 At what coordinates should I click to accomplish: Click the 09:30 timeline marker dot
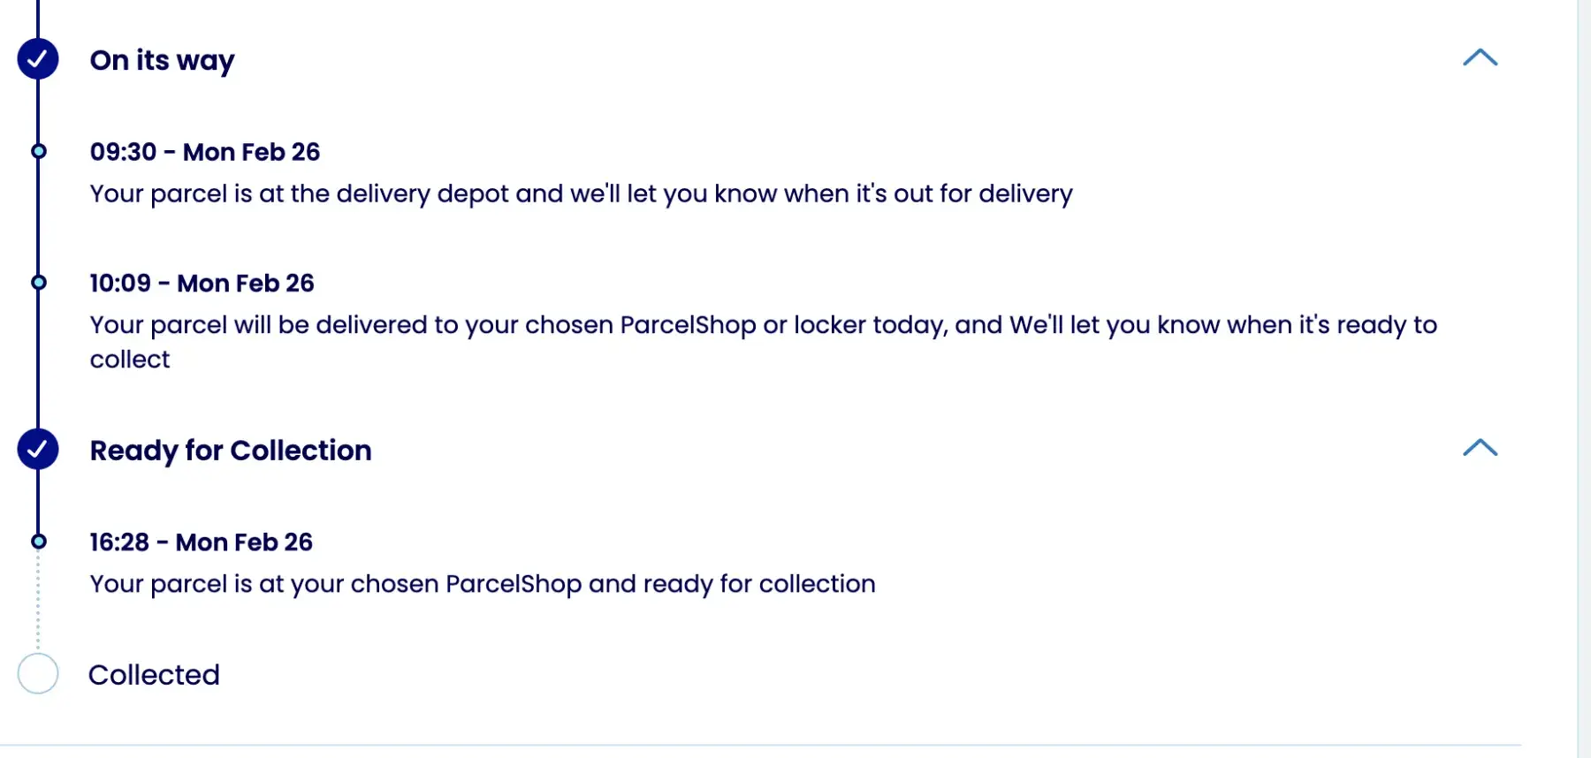38,151
